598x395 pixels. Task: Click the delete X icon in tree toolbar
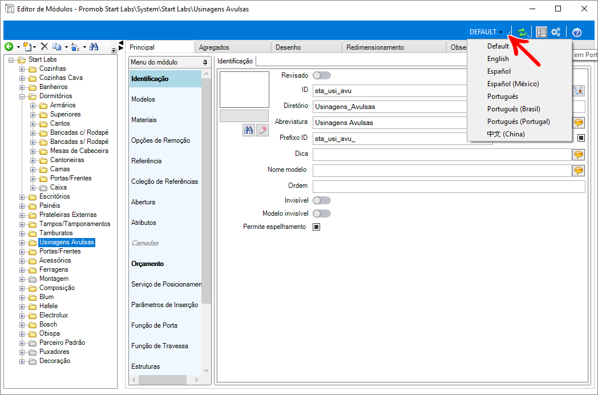pos(44,47)
